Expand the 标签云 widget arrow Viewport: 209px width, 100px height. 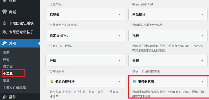(120, 14)
